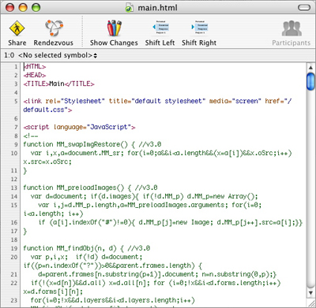Click the a[i].indexOf("#") line 16
Viewport: 316px width, 308px height.
tap(171, 222)
